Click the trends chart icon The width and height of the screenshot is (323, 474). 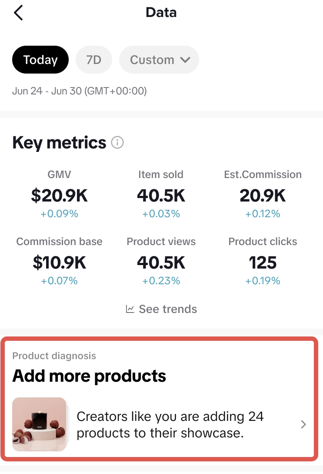tap(130, 309)
